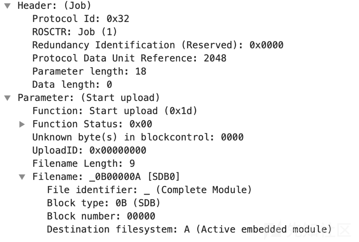Select File identifier Complete Module line
Image resolution: width=359 pixels, height=242 pixels.
click(x=149, y=190)
